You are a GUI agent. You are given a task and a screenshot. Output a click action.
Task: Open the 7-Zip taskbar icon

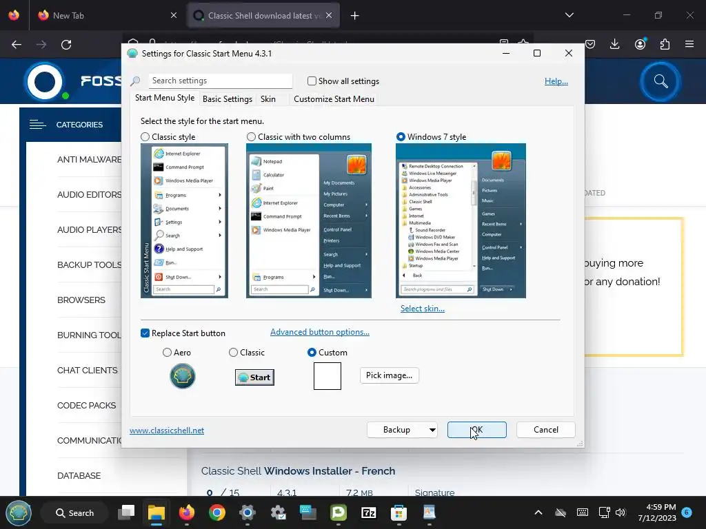[x=369, y=512]
